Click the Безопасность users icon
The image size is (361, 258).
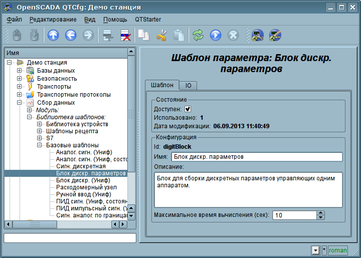[30, 79]
